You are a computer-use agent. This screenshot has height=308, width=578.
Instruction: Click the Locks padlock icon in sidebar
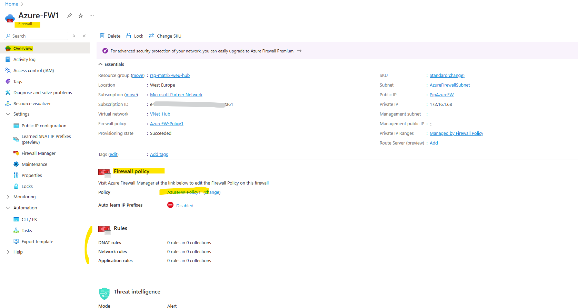point(16,186)
